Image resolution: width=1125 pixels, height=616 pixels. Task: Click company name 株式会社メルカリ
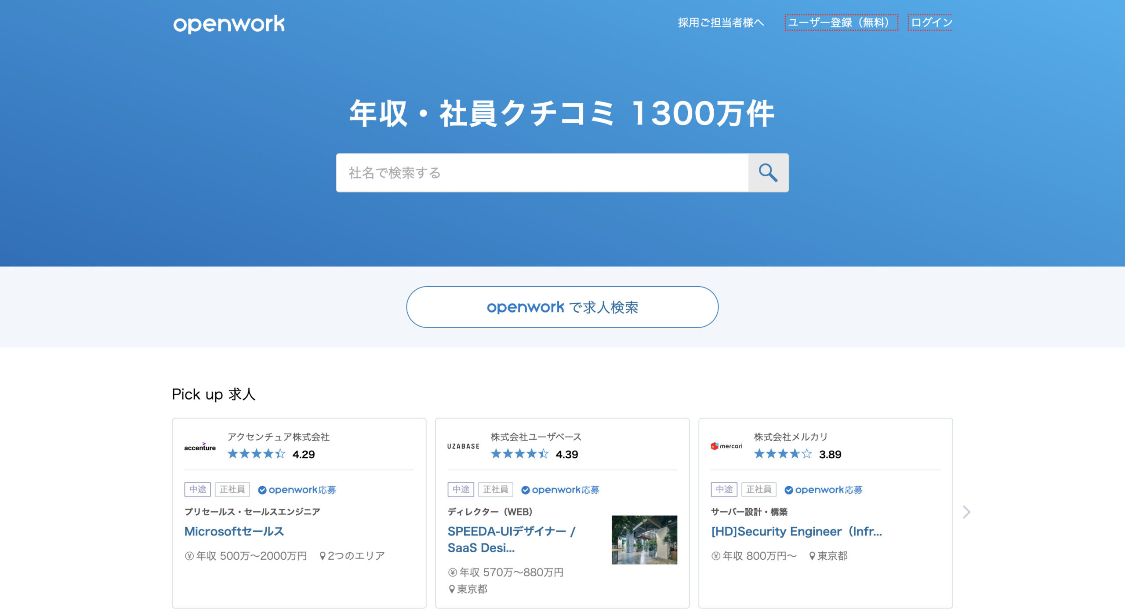click(x=791, y=437)
